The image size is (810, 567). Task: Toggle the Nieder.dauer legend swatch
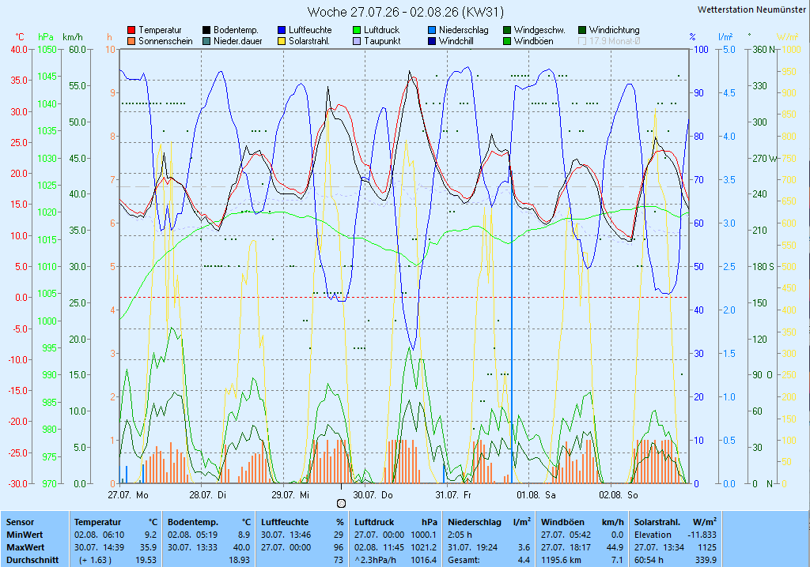(x=206, y=41)
